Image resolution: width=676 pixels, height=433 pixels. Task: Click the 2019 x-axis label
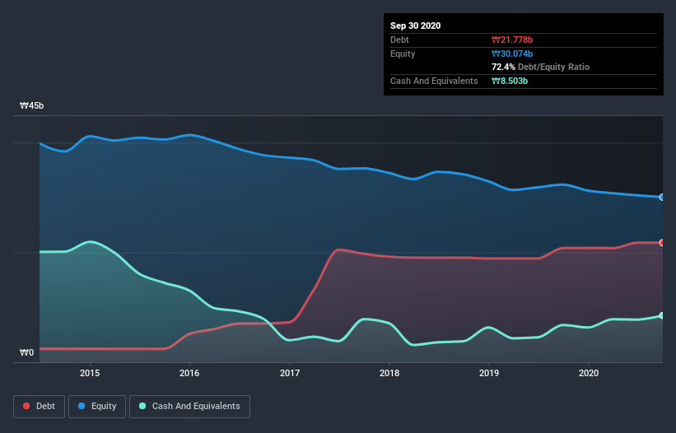click(489, 373)
